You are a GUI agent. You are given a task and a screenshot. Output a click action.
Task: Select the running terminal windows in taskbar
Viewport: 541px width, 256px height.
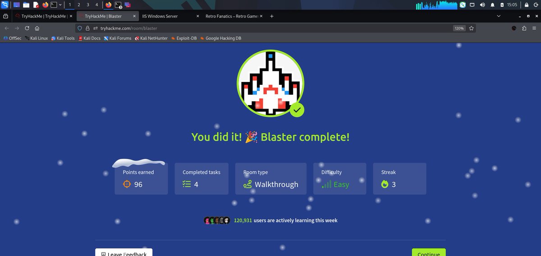point(118,5)
